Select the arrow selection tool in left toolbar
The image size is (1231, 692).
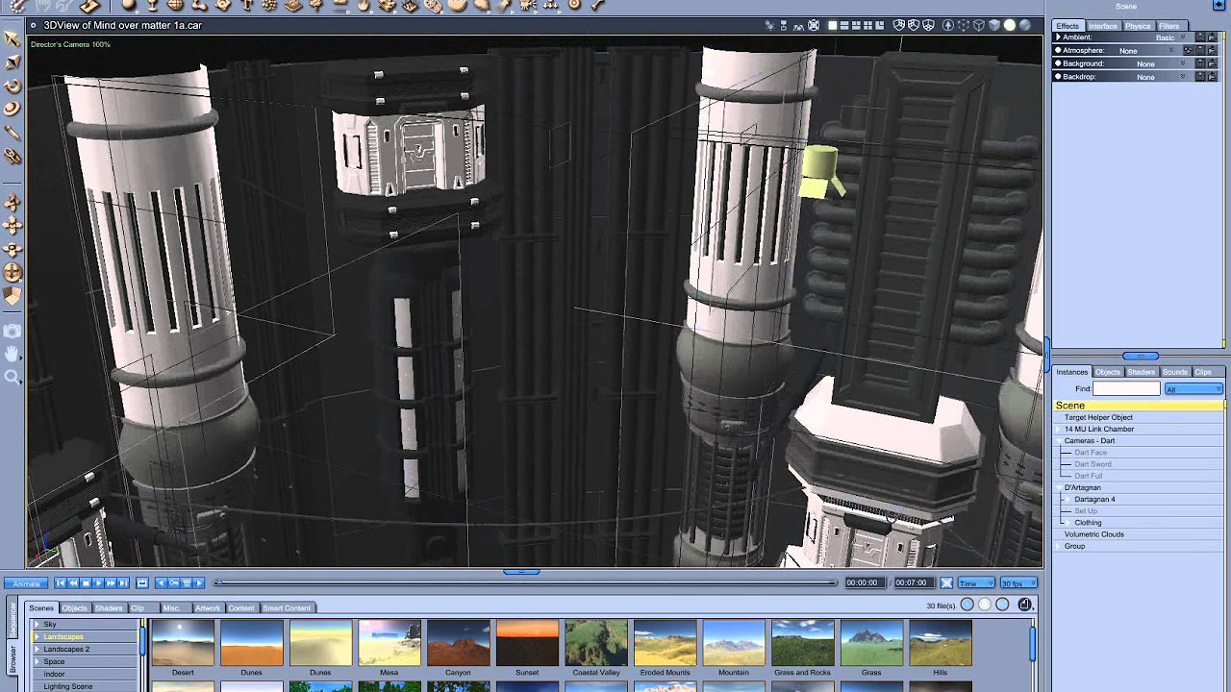[13, 39]
